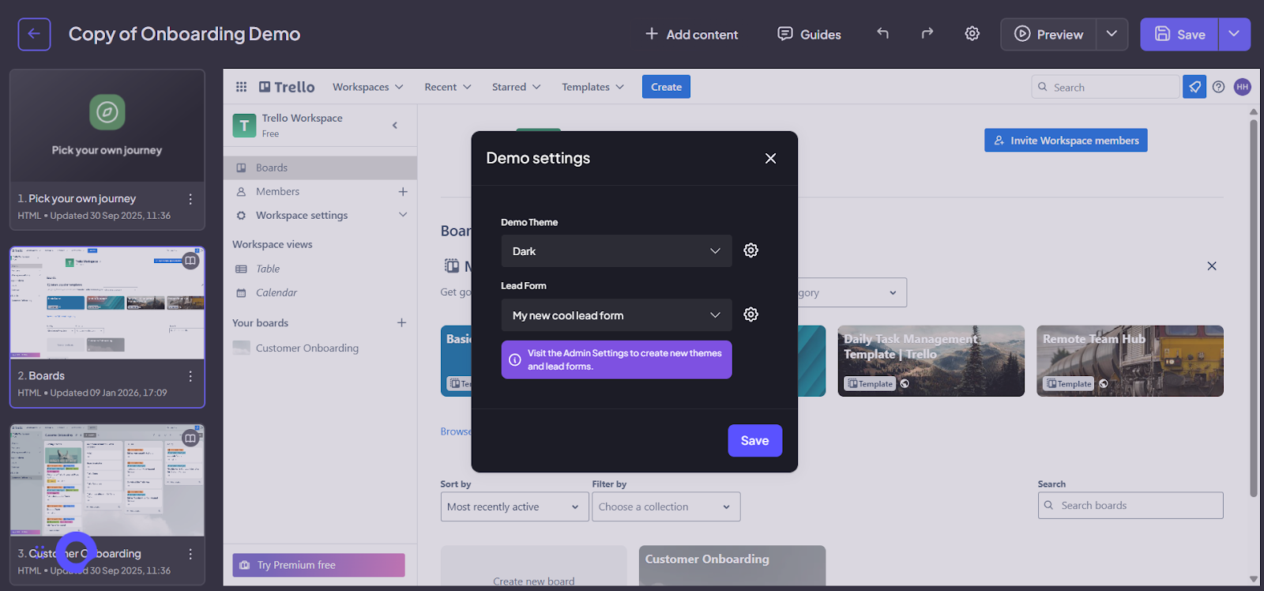Dismiss templates section with X icon
The height and width of the screenshot is (591, 1264).
click(x=1212, y=266)
